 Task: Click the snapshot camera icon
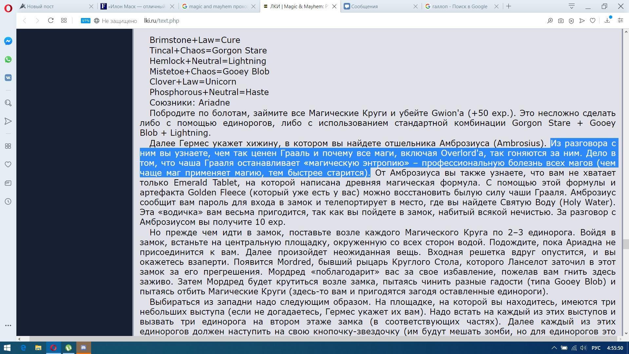coord(561,21)
